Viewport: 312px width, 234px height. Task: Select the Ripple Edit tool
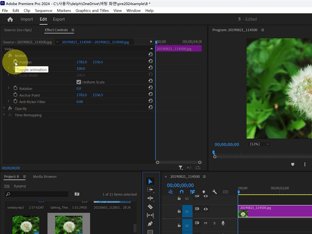pyautogui.click(x=150, y=198)
